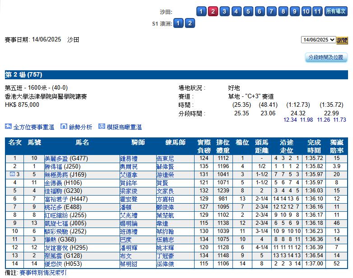
Task: Open trainer 蘇偉賢 profile
Action: (x=165, y=167)
